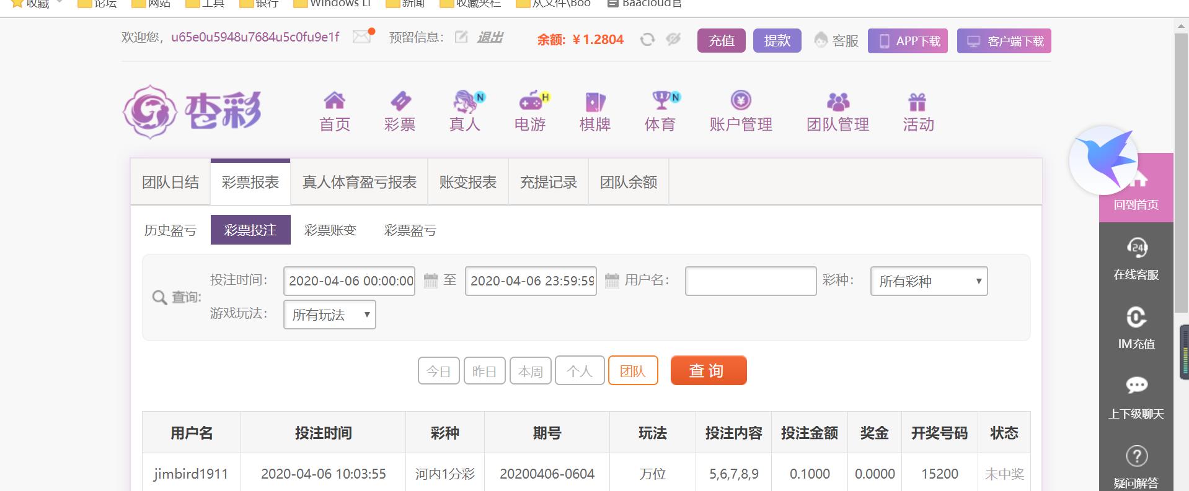The height and width of the screenshot is (491, 1189).
Task: Select 彩票投注 sub-tab
Action: (x=250, y=230)
